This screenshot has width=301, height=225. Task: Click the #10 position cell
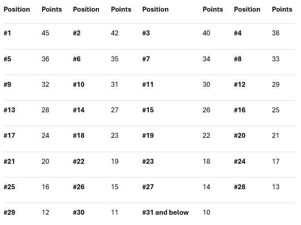pyautogui.click(x=78, y=85)
